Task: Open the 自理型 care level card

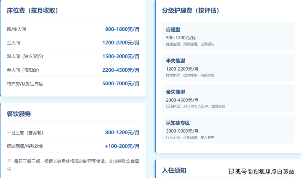Action: (229, 36)
